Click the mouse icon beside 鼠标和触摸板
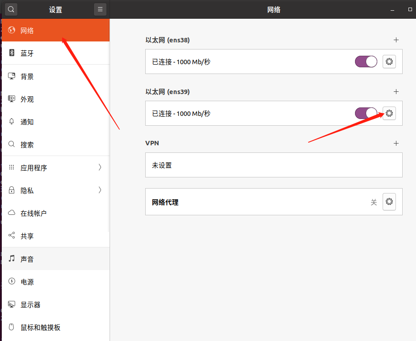Screen dimensions: 416x341 [12, 327]
